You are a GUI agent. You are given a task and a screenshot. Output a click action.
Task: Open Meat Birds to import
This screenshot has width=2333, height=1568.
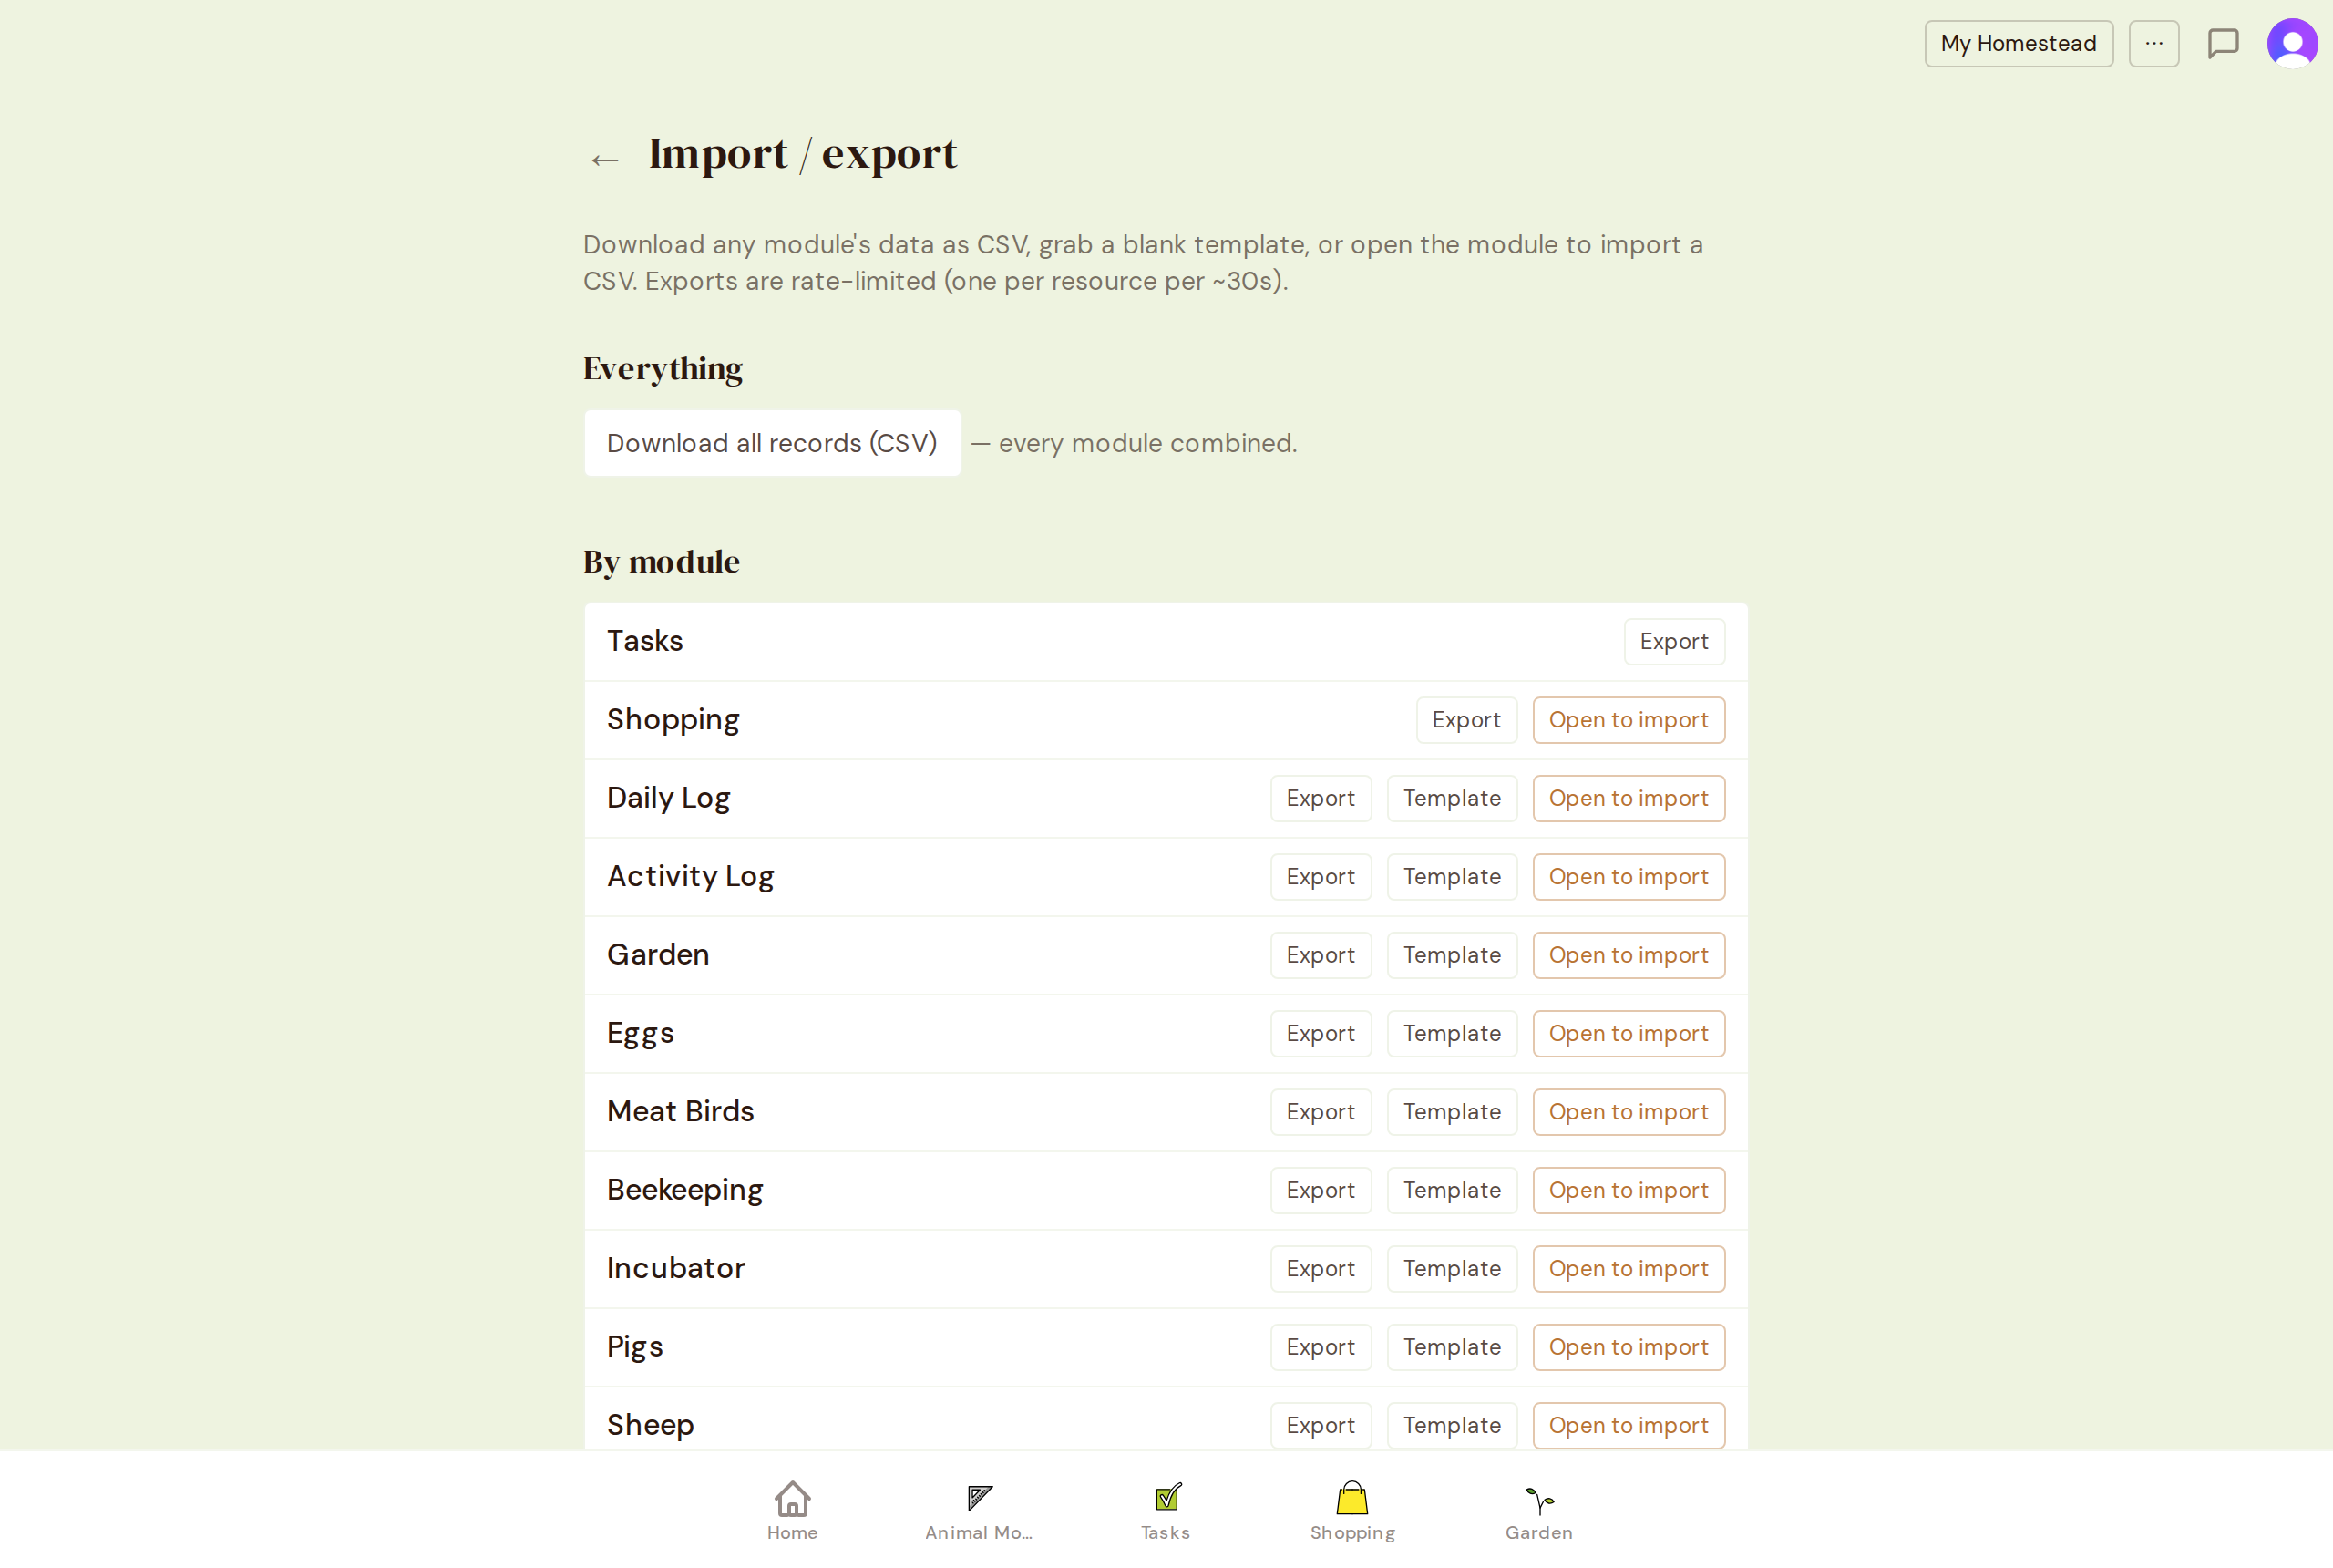click(x=1629, y=1112)
